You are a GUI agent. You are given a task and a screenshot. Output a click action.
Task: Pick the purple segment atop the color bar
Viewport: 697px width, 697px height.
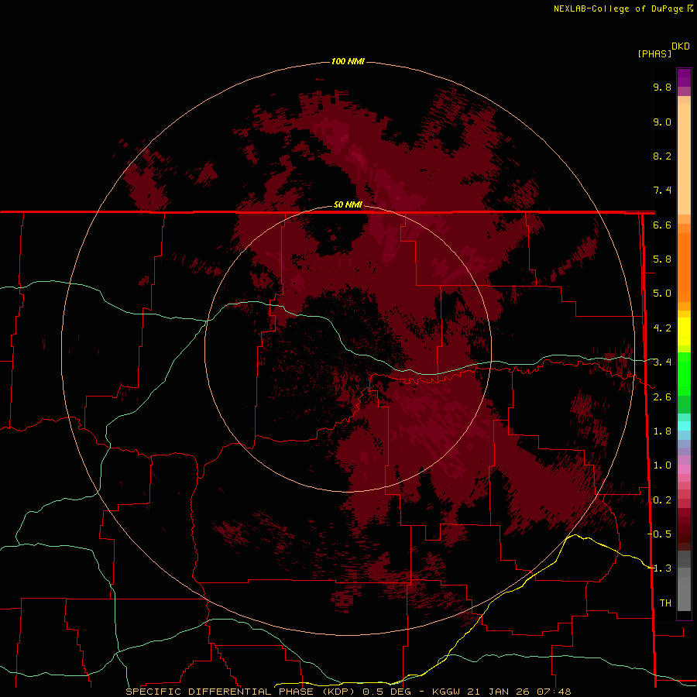[x=684, y=77]
